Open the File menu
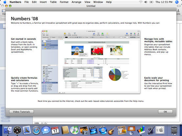The image size is (182, 136). tap(27, 2)
